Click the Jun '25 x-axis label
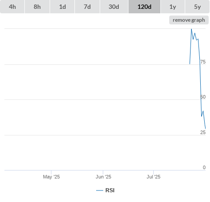The width and height of the screenshot is (210, 202). click(x=103, y=177)
